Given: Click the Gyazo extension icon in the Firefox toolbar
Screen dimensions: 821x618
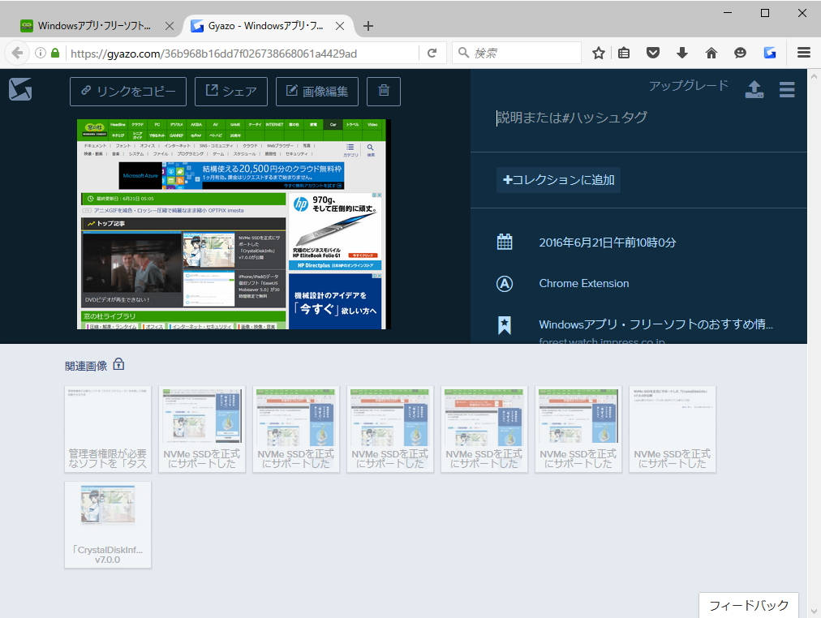Looking at the screenshot, I should coord(769,53).
